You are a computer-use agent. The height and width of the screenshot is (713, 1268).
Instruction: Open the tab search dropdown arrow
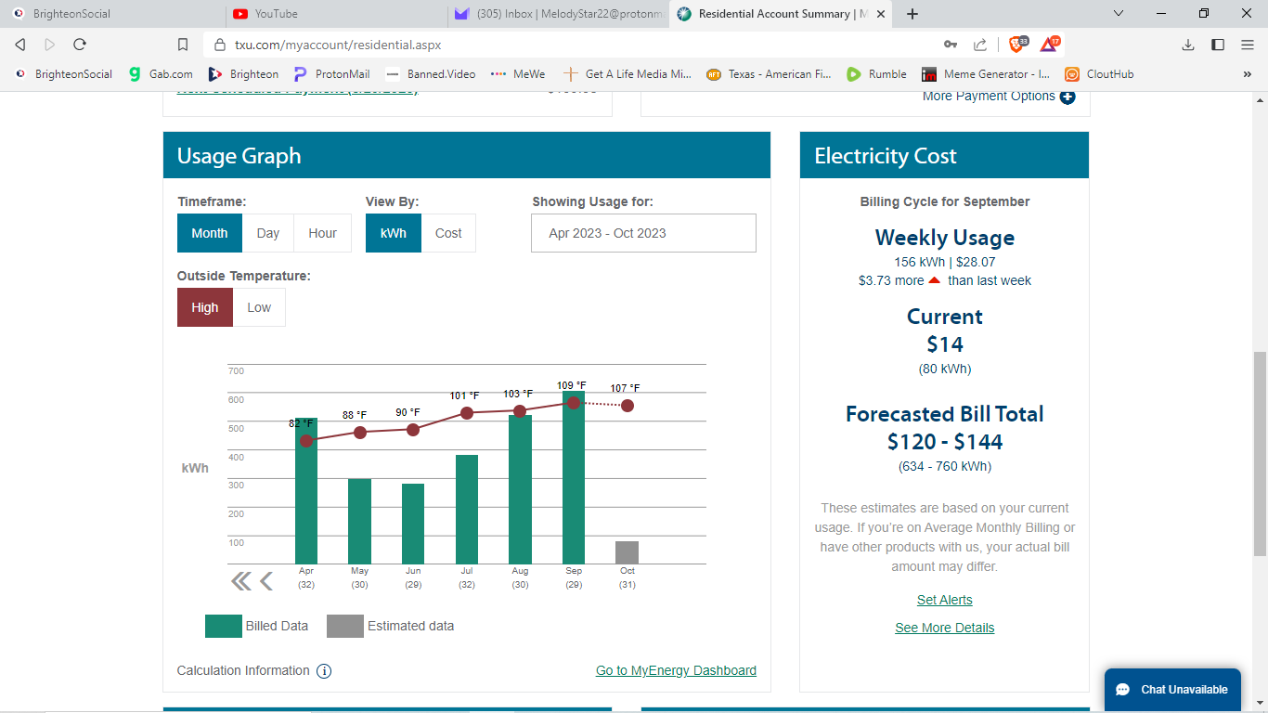1119,14
